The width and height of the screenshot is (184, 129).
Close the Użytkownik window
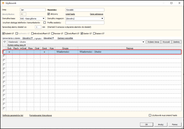[179, 3]
